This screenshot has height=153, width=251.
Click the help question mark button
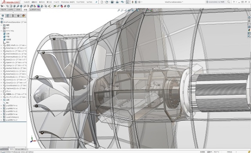pyautogui.click(x=234, y=2)
